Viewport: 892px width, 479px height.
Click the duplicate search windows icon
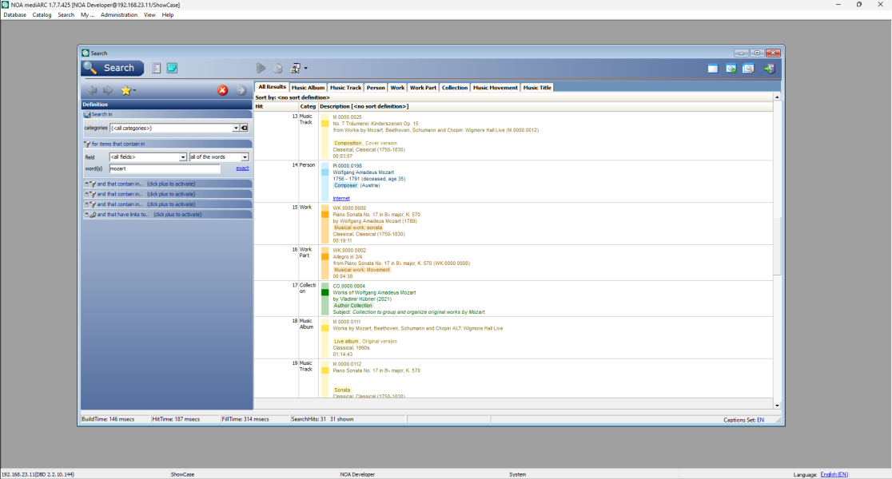click(748, 69)
